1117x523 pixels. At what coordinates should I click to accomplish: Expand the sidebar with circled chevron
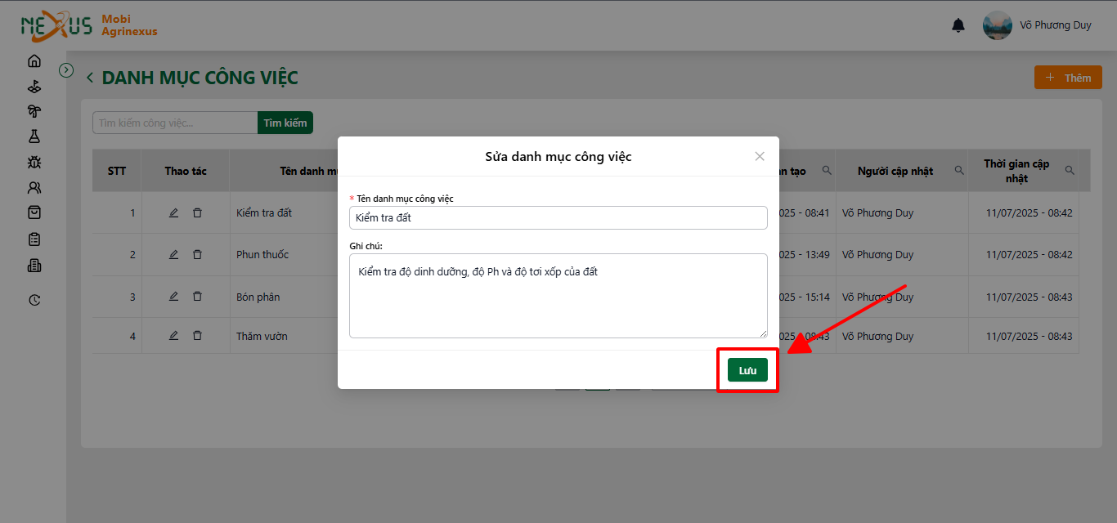pos(67,70)
